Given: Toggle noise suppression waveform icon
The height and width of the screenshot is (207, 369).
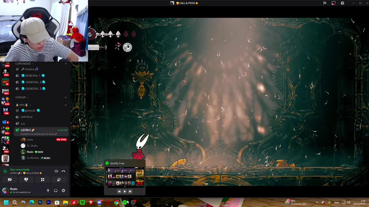Looking at the screenshot, I should tap(57, 171).
